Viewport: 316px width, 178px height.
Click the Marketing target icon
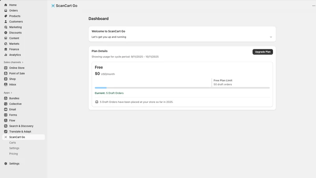point(6,27)
